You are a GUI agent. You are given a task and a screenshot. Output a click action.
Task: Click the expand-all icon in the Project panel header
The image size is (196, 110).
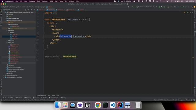click(x=25, y=10)
